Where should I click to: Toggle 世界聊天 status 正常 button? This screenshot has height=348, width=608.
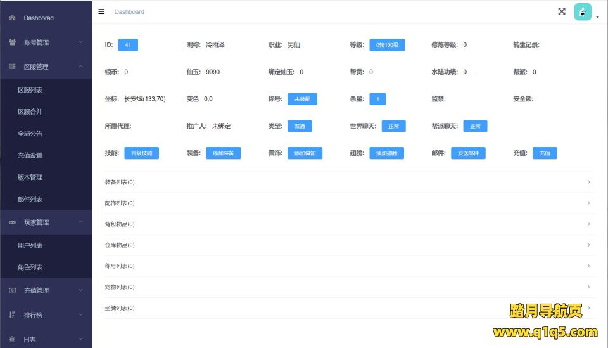(x=393, y=126)
